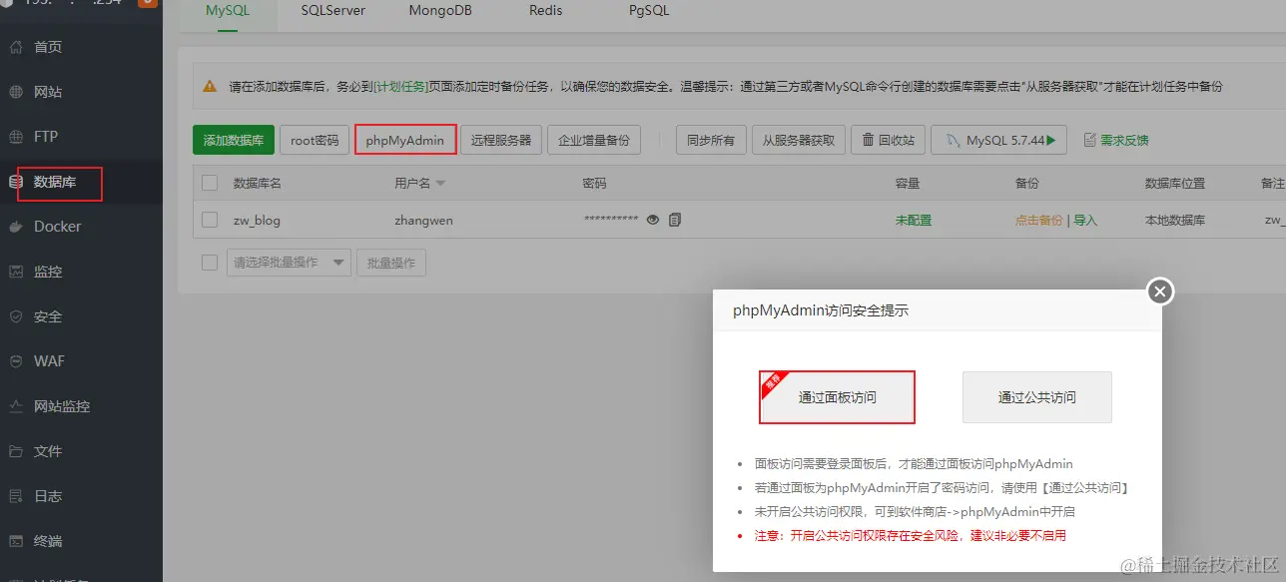Click the 从服务器获取 button
Viewport: 1286px width, 582px height.
pyautogui.click(x=799, y=140)
